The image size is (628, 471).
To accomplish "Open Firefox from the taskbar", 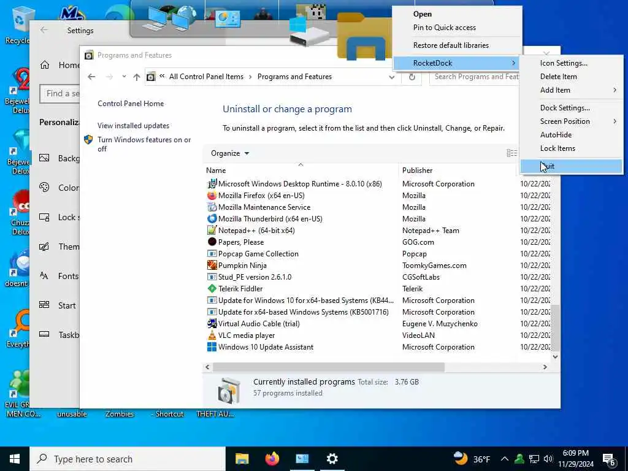I will tap(272, 459).
